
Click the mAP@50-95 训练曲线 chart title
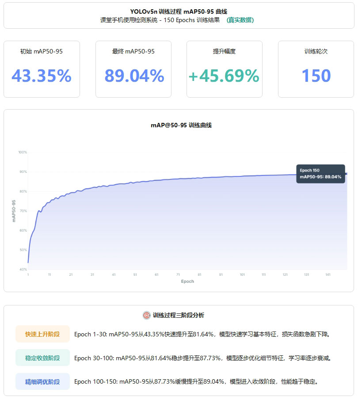(x=181, y=125)
